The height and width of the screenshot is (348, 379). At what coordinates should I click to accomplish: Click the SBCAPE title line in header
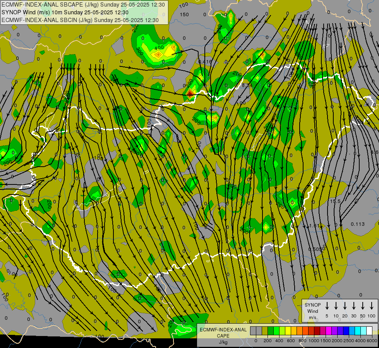click(83, 5)
